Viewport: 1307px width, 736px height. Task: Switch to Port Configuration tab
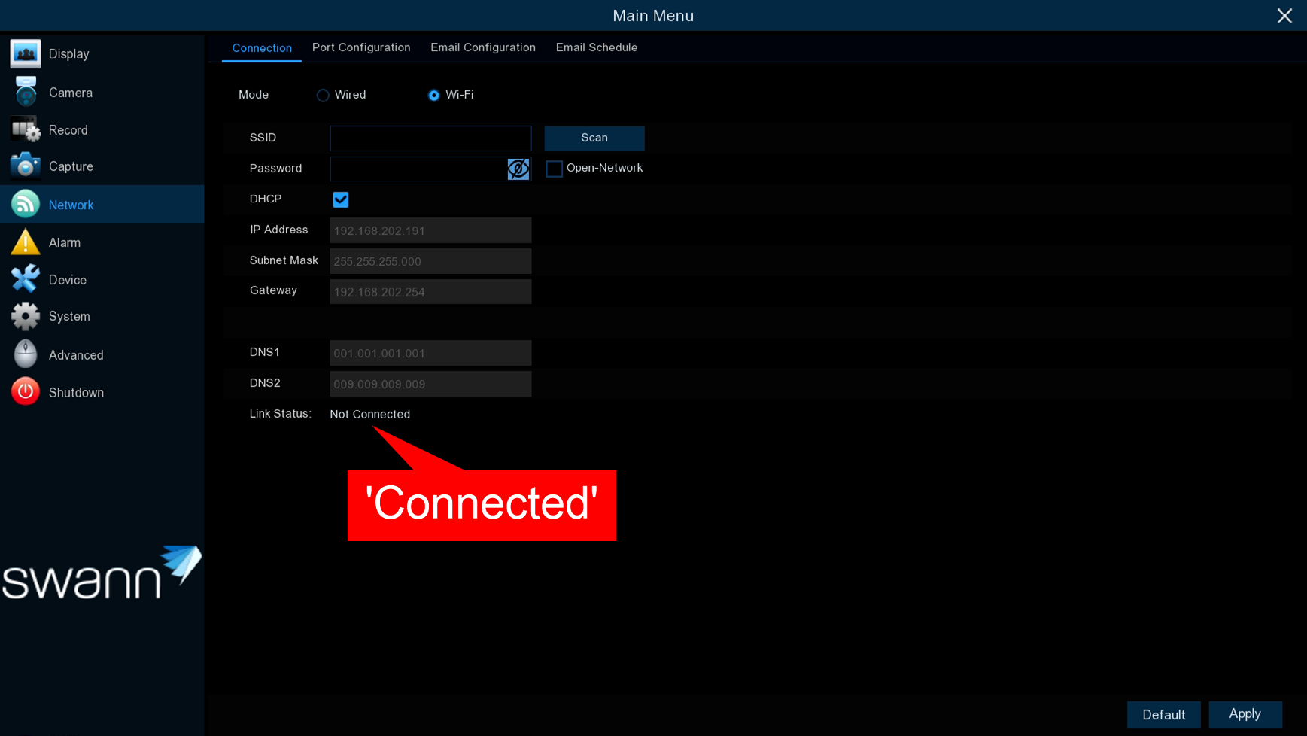point(361,47)
